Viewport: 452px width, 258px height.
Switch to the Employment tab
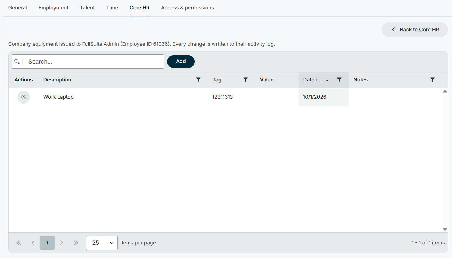pyautogui.click(x=54, y=8)
